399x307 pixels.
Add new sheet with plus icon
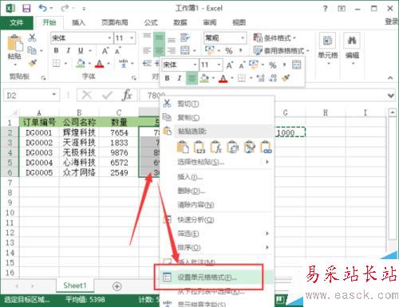tap(117, 286)
